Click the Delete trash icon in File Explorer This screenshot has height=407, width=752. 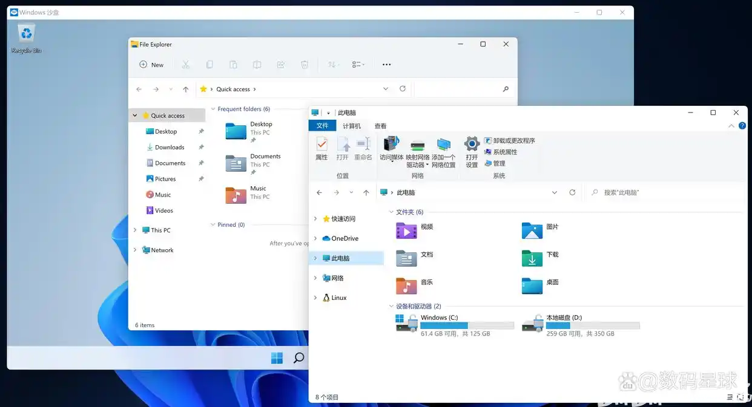point(305,65)
